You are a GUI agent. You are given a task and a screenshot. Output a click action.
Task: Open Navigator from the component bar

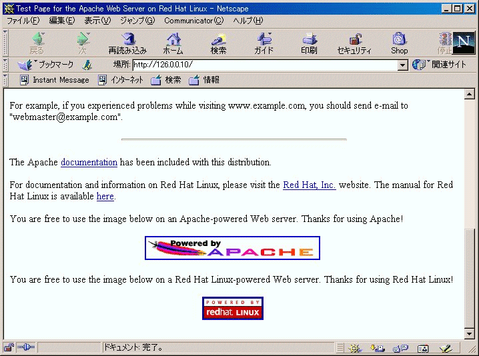[356, 348]
